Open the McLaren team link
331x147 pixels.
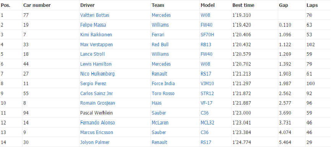click(x=160, y=123)
